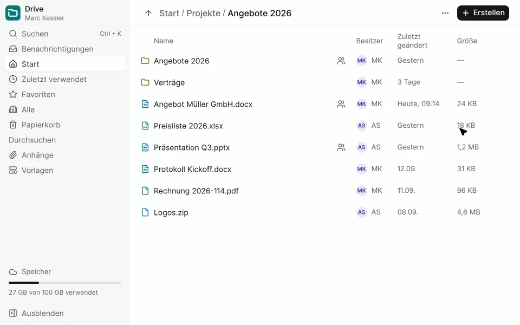Click the MK avatar on Rechnung 2026-114.pdf row
Screen dimensions: 520x325
click(361, 191)
